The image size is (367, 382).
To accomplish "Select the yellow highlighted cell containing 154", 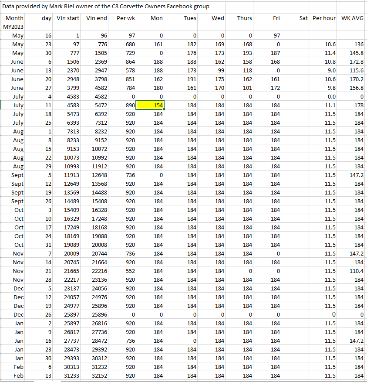I will point(150,105).
